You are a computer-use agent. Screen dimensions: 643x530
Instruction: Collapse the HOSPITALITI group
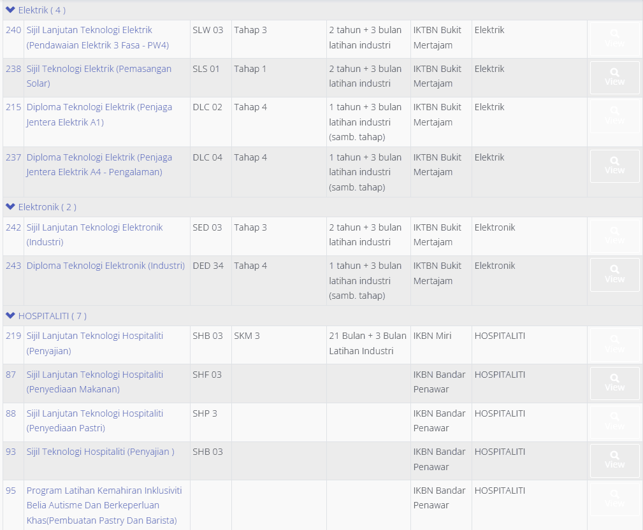(x=10, y=316)
